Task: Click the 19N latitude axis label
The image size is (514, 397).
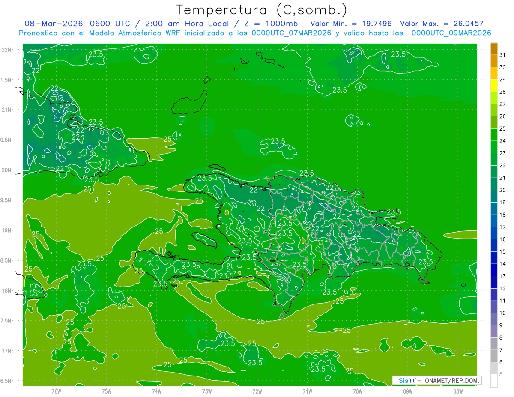Action: [7, 230]
